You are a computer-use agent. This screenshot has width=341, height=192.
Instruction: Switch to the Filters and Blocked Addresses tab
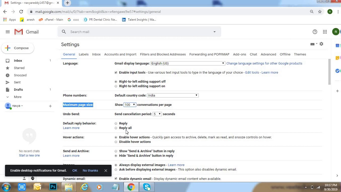163,54
